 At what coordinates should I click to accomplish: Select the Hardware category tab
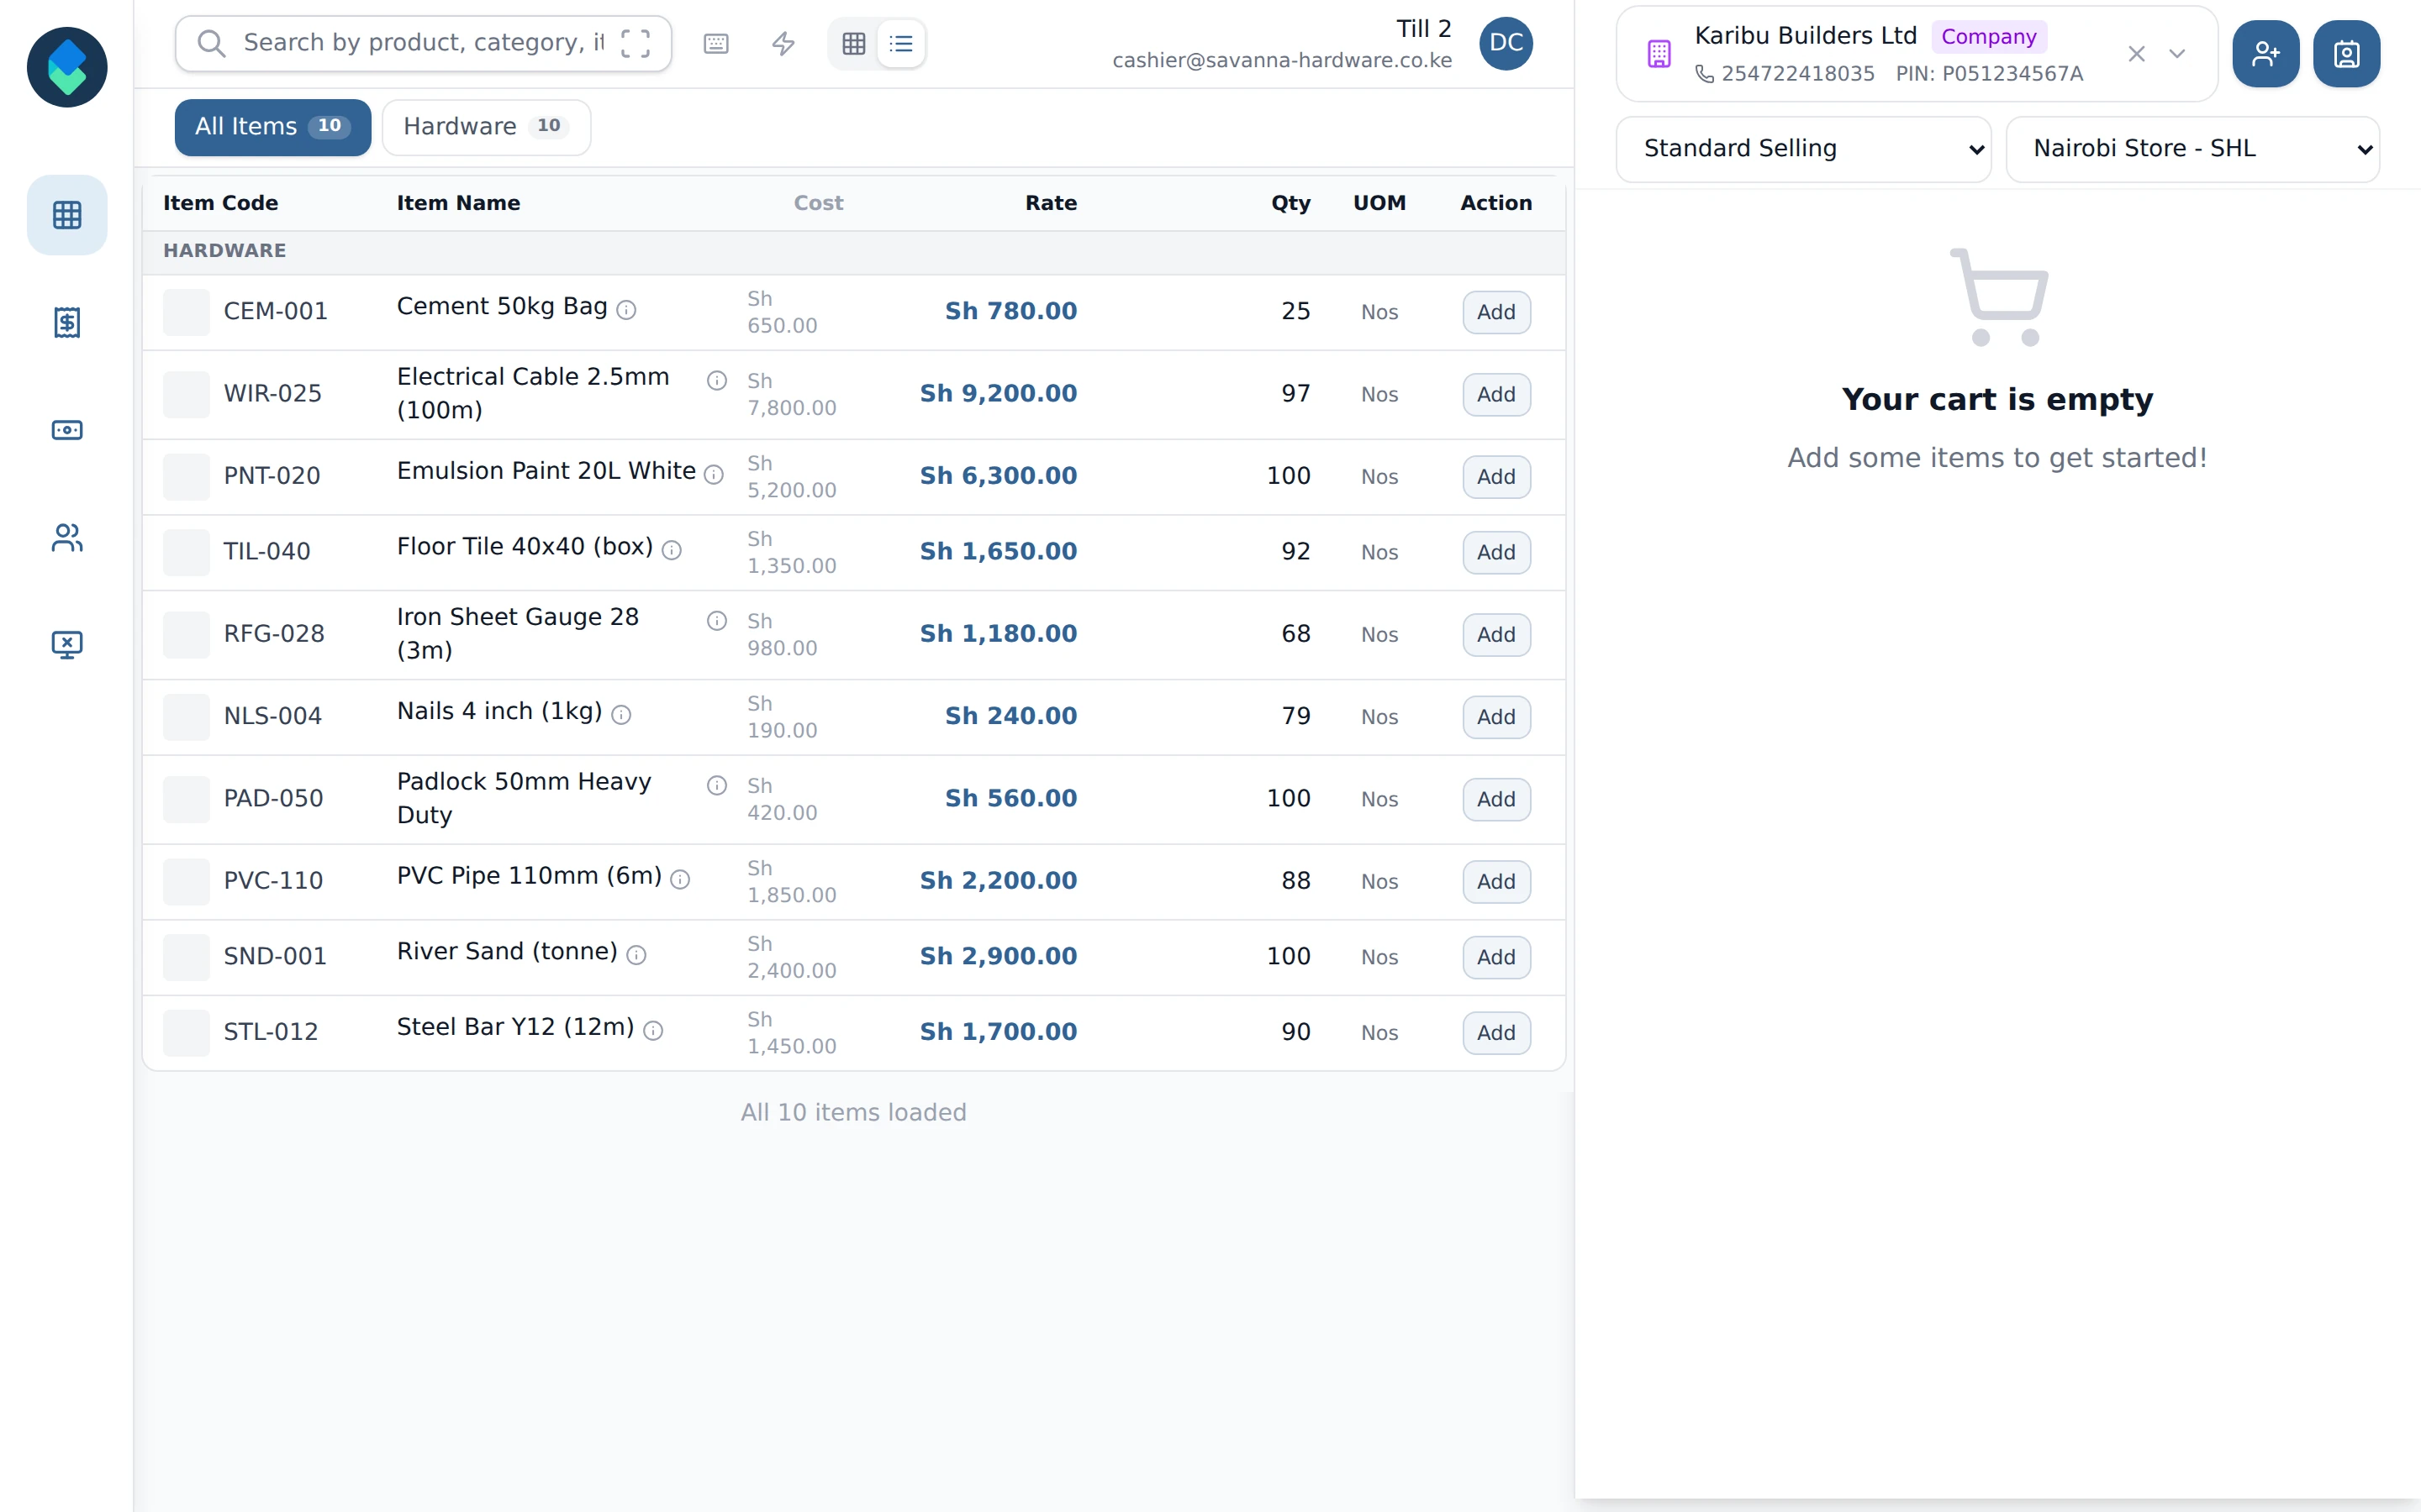486,127
